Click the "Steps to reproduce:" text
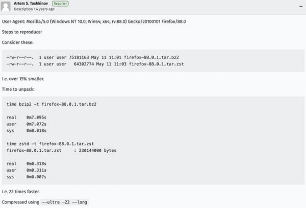 click(22, 32)
